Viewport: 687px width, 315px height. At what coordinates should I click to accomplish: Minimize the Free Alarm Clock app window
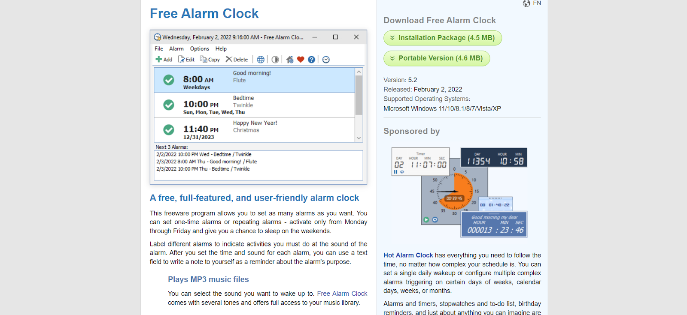[315, 37]
